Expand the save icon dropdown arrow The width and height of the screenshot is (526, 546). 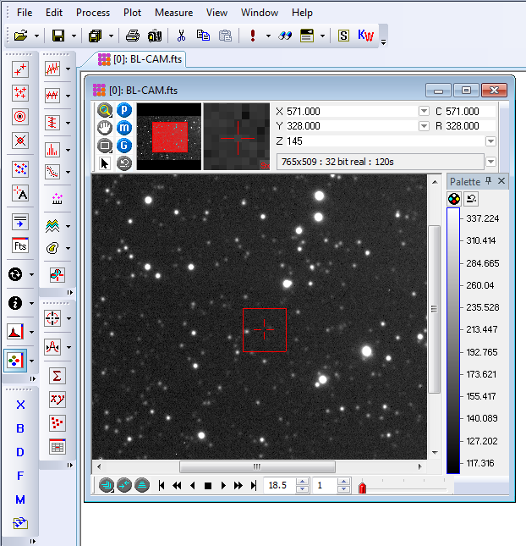pos(74,36)
